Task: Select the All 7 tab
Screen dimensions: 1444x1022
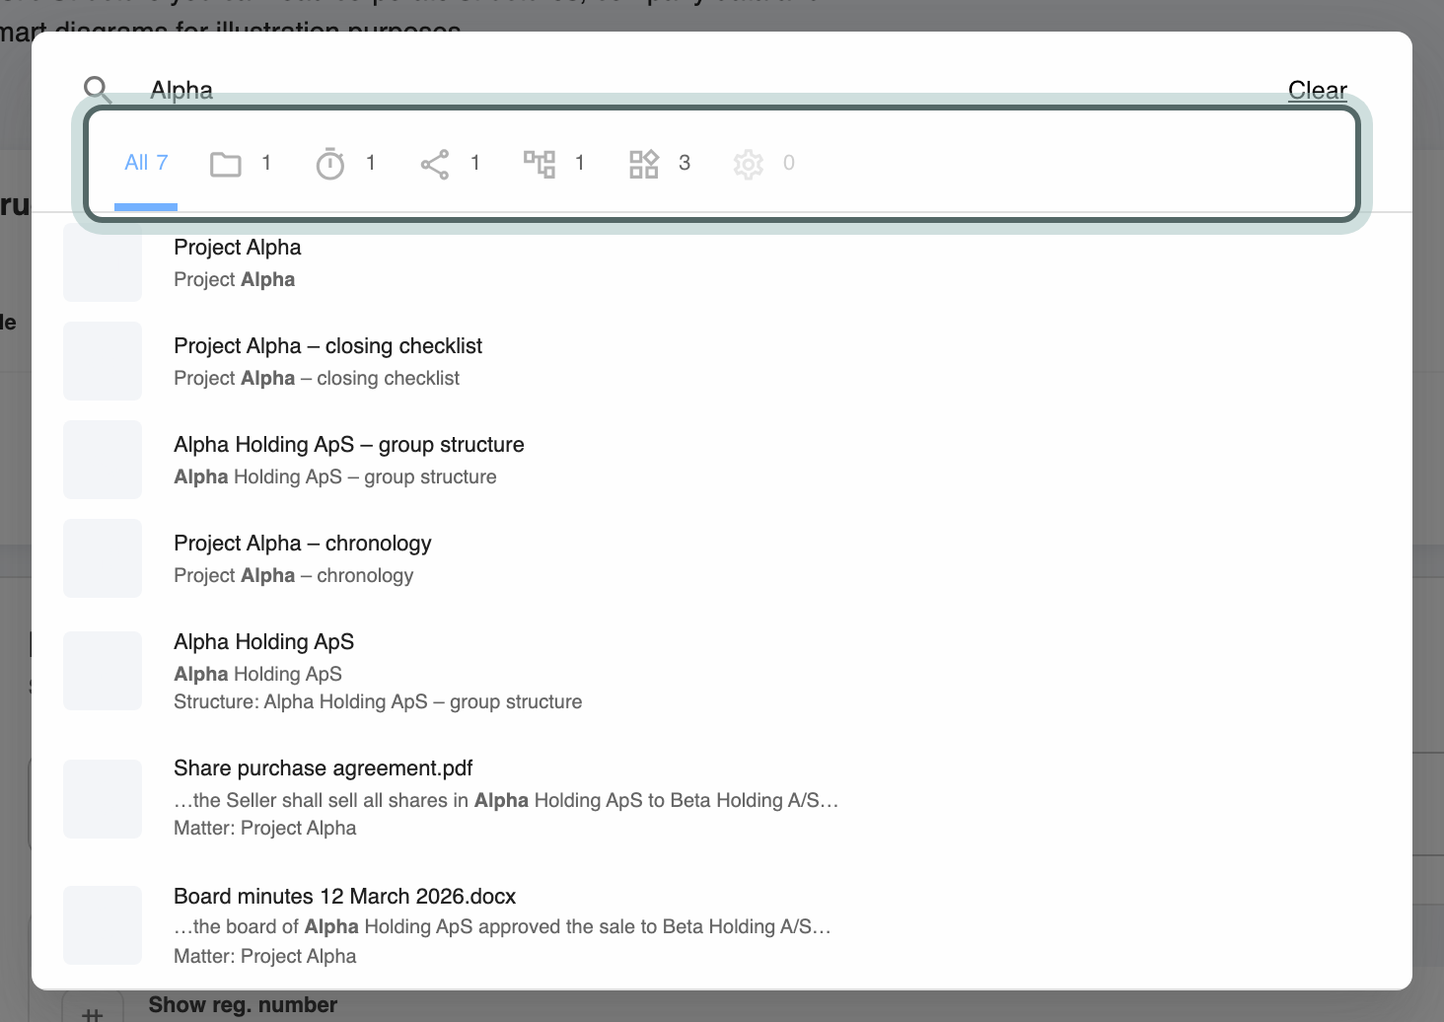Action: click(x=146, y=164)
